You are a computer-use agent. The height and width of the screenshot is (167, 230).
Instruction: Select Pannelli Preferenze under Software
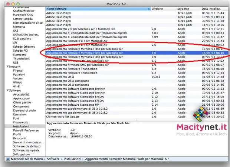pyautogui.click(x=26, y=130)
